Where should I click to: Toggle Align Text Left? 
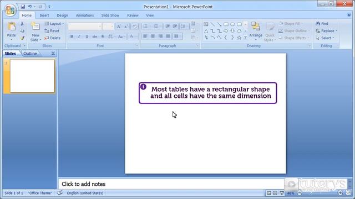tap(145, 36)
